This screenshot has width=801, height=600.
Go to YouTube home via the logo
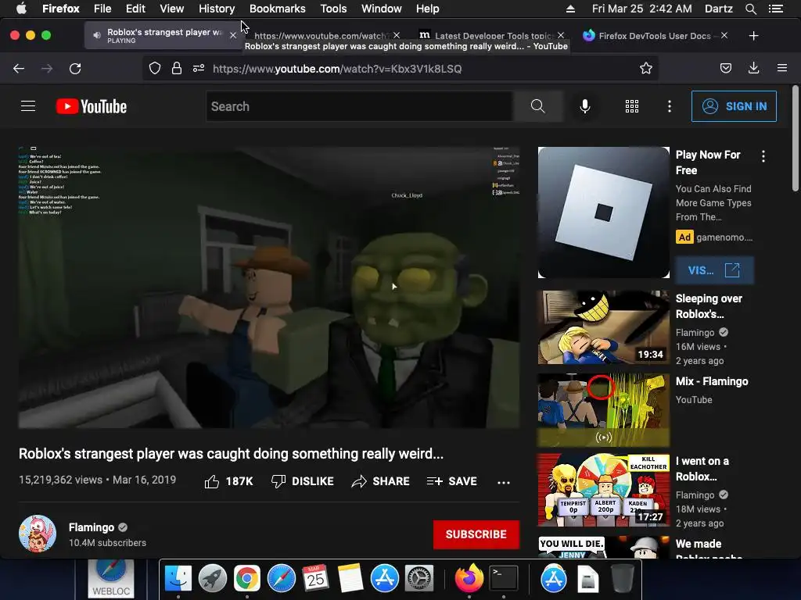pos(92,106)
